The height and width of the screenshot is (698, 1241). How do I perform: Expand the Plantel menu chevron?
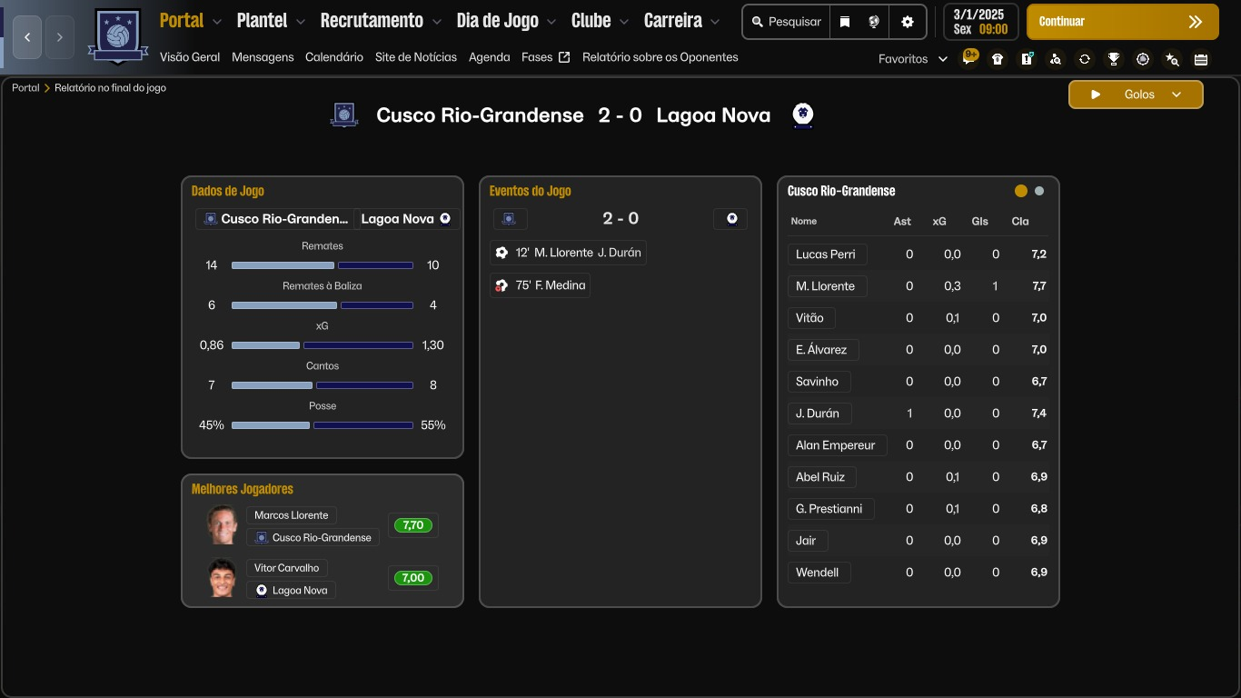pyautogui.click(x=301, y=22)
